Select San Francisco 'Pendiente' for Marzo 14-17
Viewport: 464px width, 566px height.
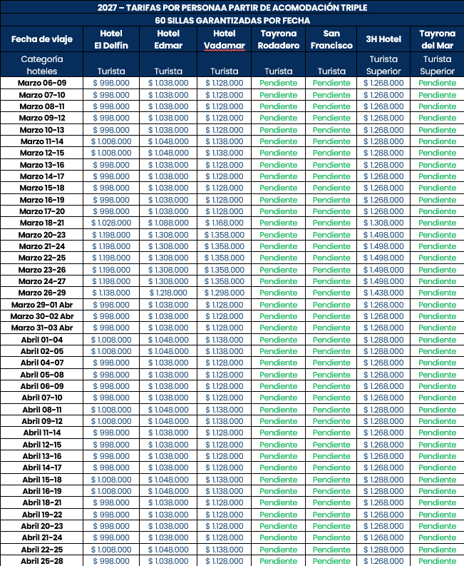(x=331, y=176)
